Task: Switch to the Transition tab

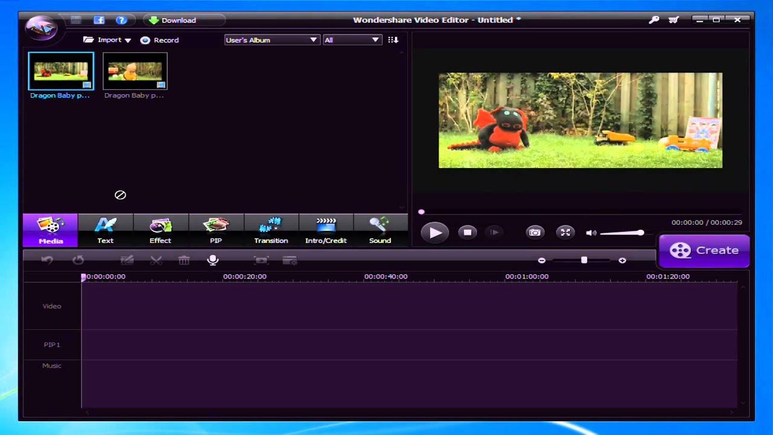Action: (271, 230)
